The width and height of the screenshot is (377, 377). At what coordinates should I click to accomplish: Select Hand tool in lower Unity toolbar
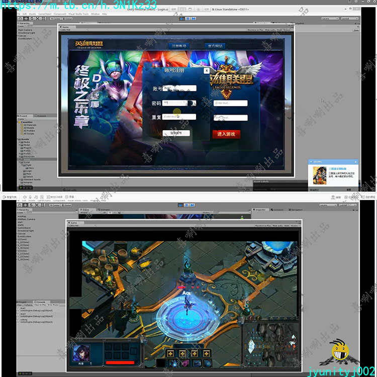click(x=20, y=205)
